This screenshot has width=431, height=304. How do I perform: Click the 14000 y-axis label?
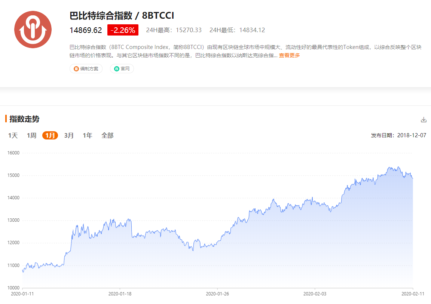point(13,198)
